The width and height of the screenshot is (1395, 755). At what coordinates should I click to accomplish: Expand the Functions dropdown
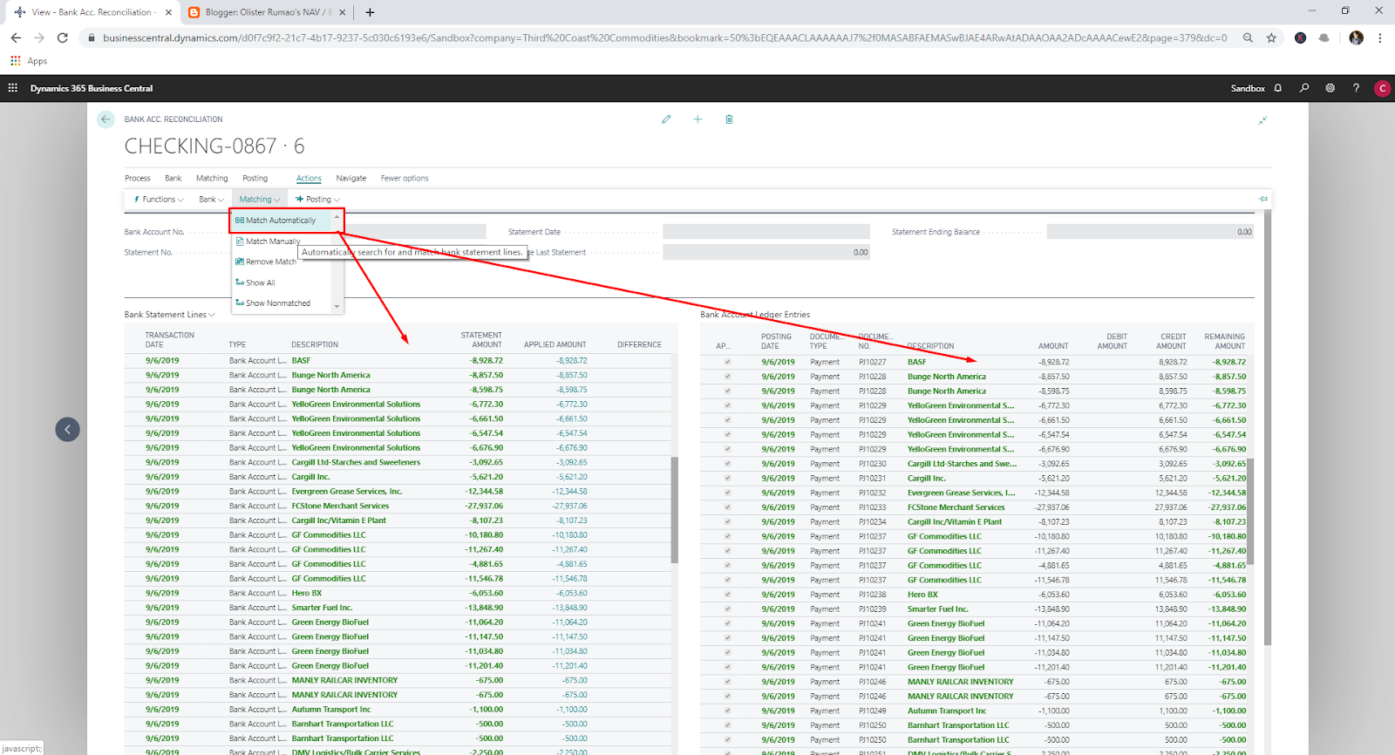coord(159,199)
